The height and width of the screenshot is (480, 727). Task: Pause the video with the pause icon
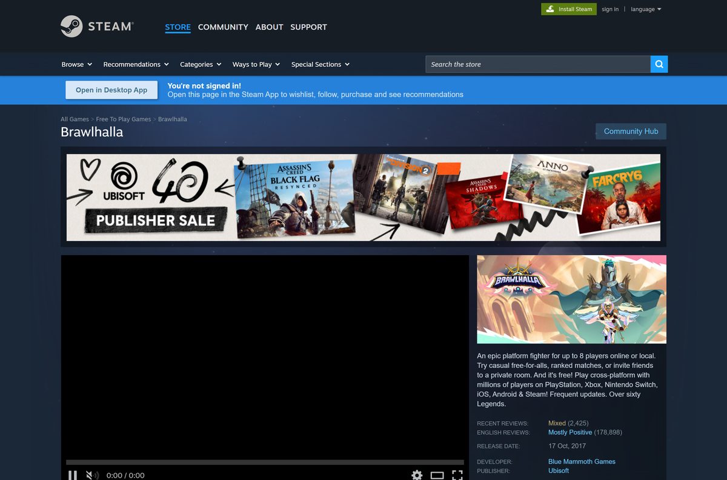[x=73, y=475]
